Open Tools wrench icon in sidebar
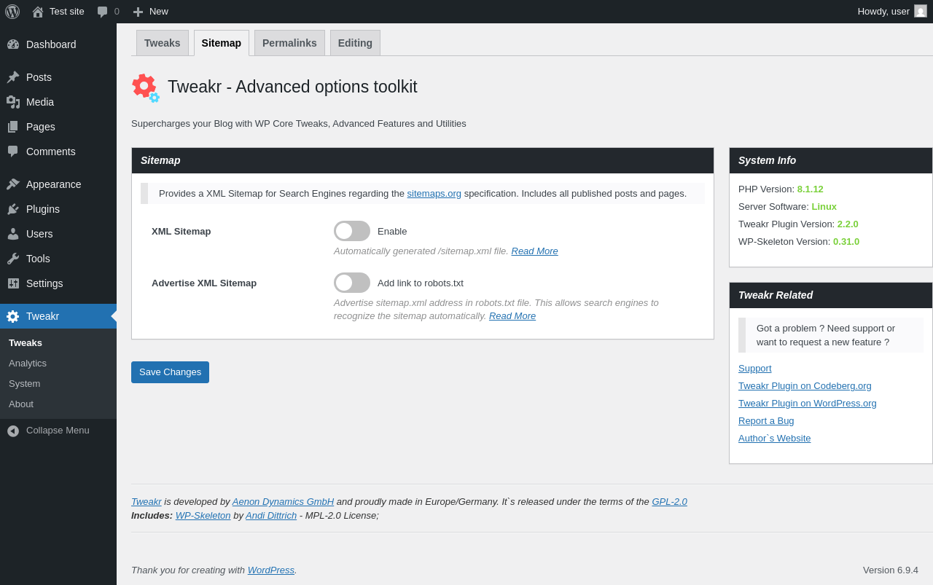933x585 pixels. 13,259
